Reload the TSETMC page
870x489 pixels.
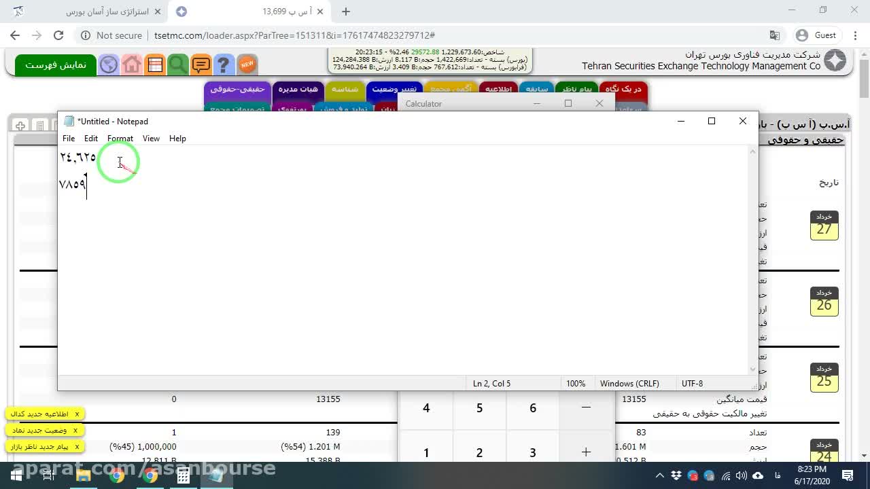click(58, 35)
